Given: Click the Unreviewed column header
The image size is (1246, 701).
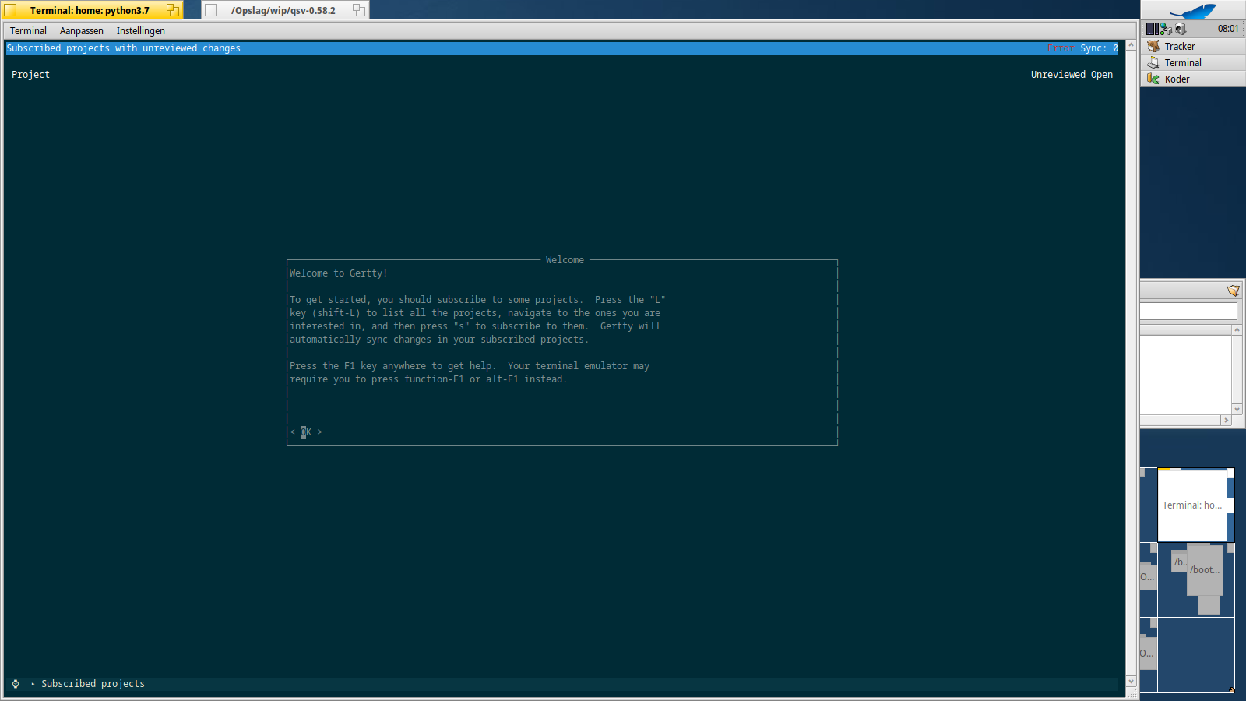Looking at the screenshot, I should (1058, 75).
